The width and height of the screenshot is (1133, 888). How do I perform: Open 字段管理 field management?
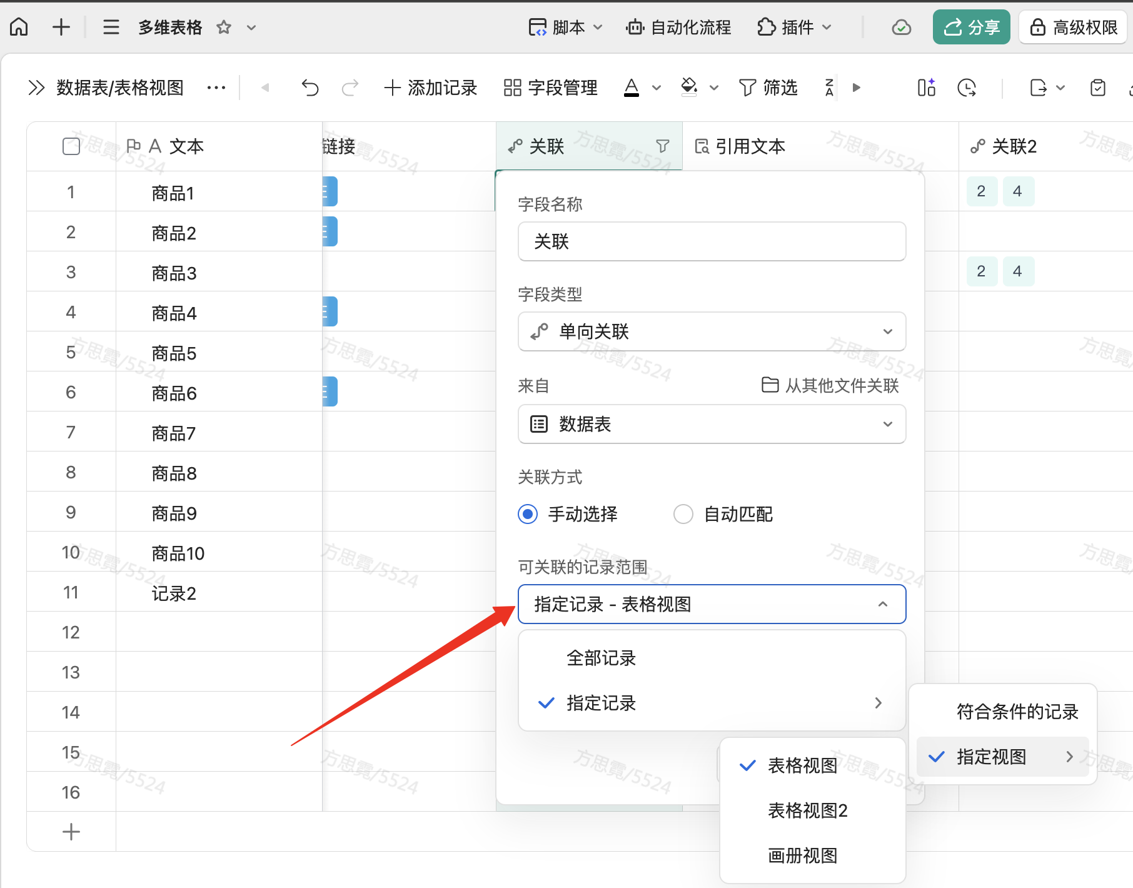coord(551,88)
